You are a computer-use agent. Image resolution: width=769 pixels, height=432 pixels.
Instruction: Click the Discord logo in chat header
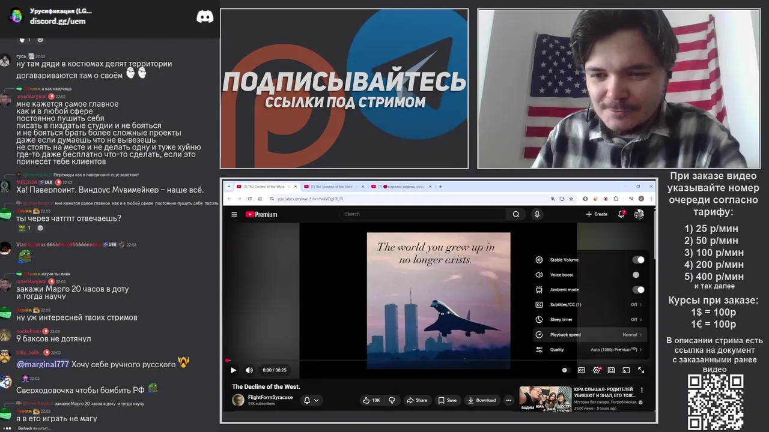click(x=205, y=17)
